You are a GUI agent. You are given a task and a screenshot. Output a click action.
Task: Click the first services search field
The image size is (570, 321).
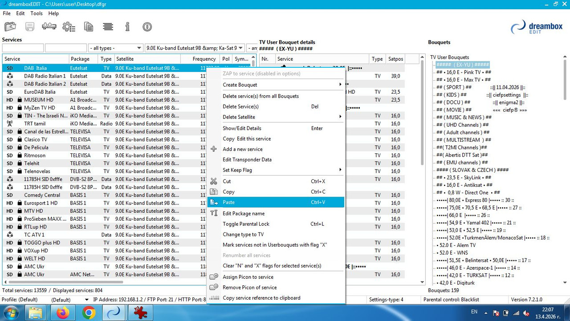point(23,48)
